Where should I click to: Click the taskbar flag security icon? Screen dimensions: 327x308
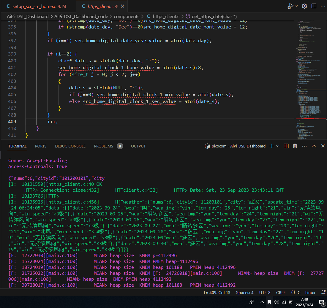pyautogui.click(x=269, y=302)
